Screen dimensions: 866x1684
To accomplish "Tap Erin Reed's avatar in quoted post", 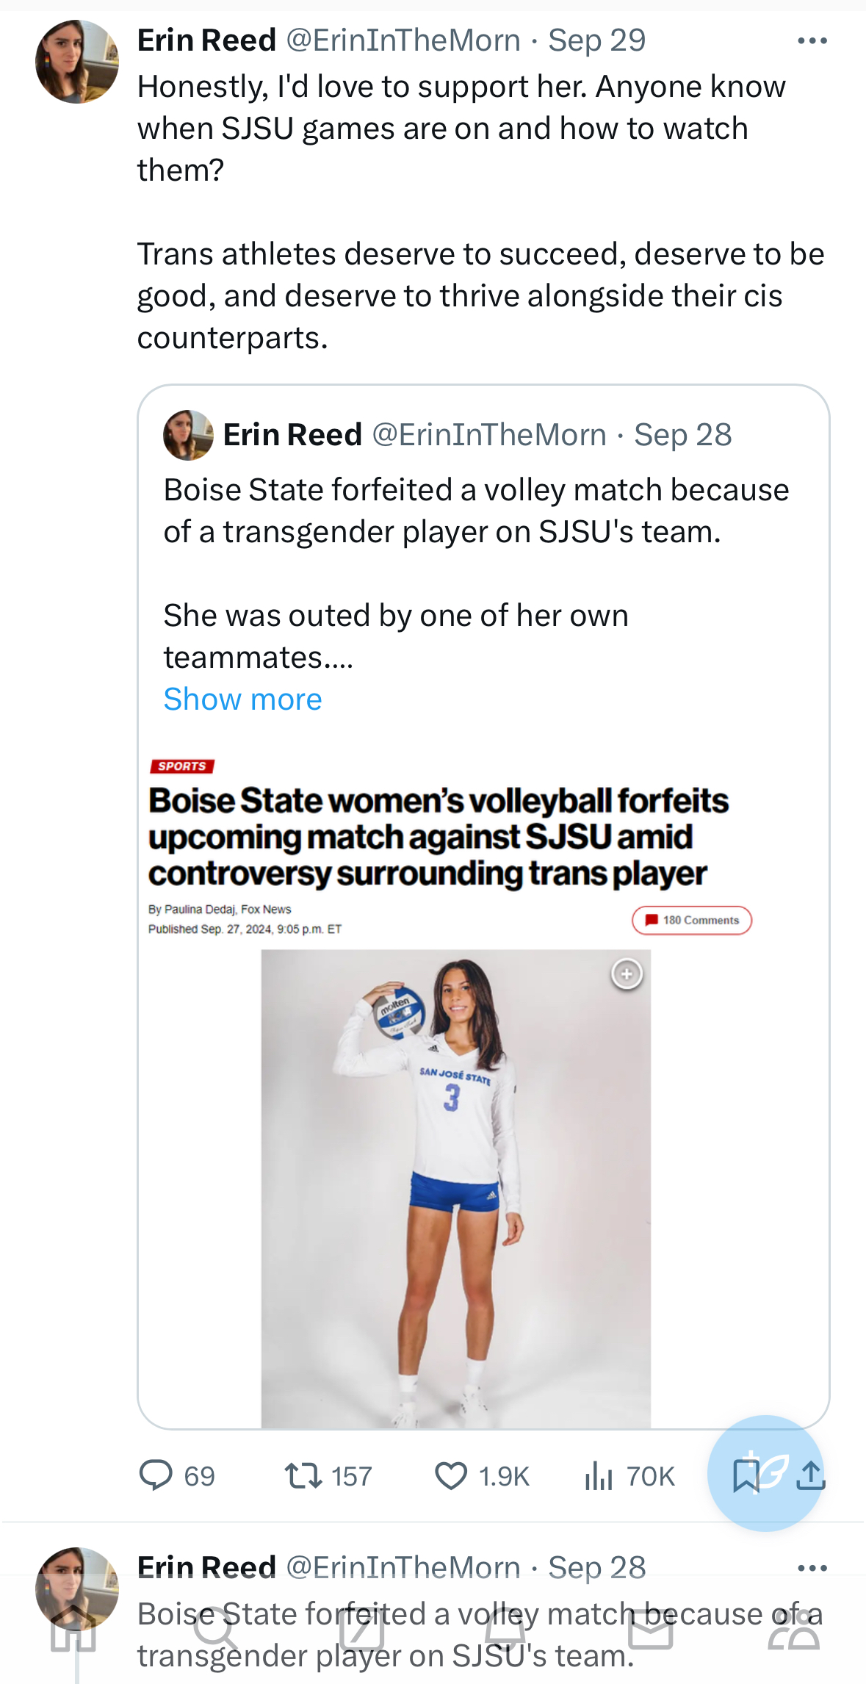I will tap(188, 435).
